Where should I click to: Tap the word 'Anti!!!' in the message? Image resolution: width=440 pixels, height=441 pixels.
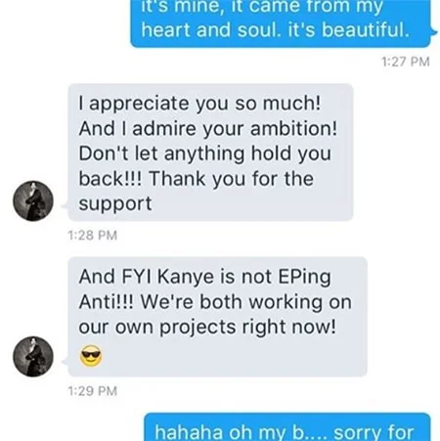pos(107,302)
